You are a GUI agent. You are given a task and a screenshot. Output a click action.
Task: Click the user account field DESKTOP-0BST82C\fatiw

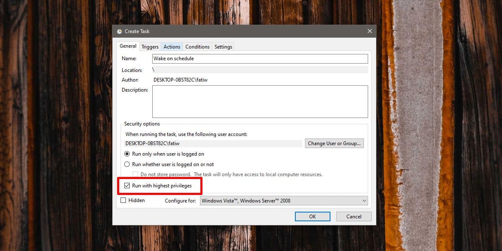[x=213, y=143]
